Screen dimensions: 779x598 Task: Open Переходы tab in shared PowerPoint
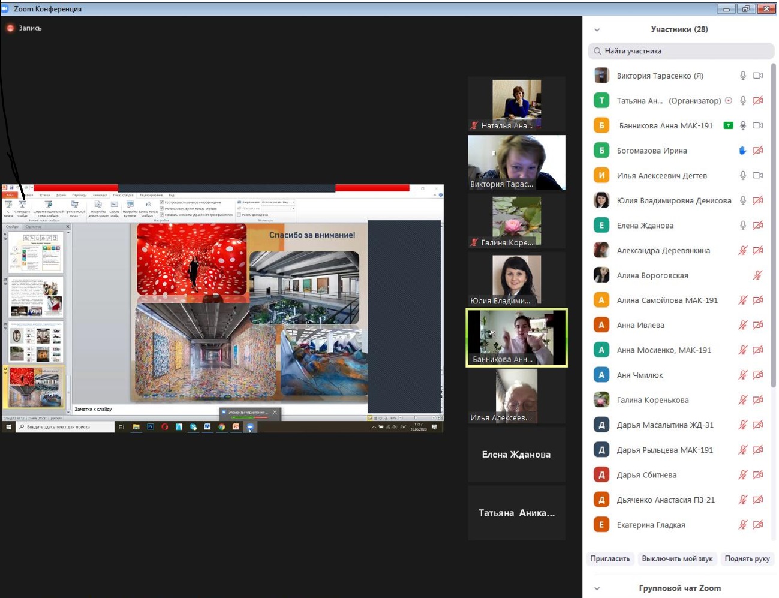pos(79,195)
